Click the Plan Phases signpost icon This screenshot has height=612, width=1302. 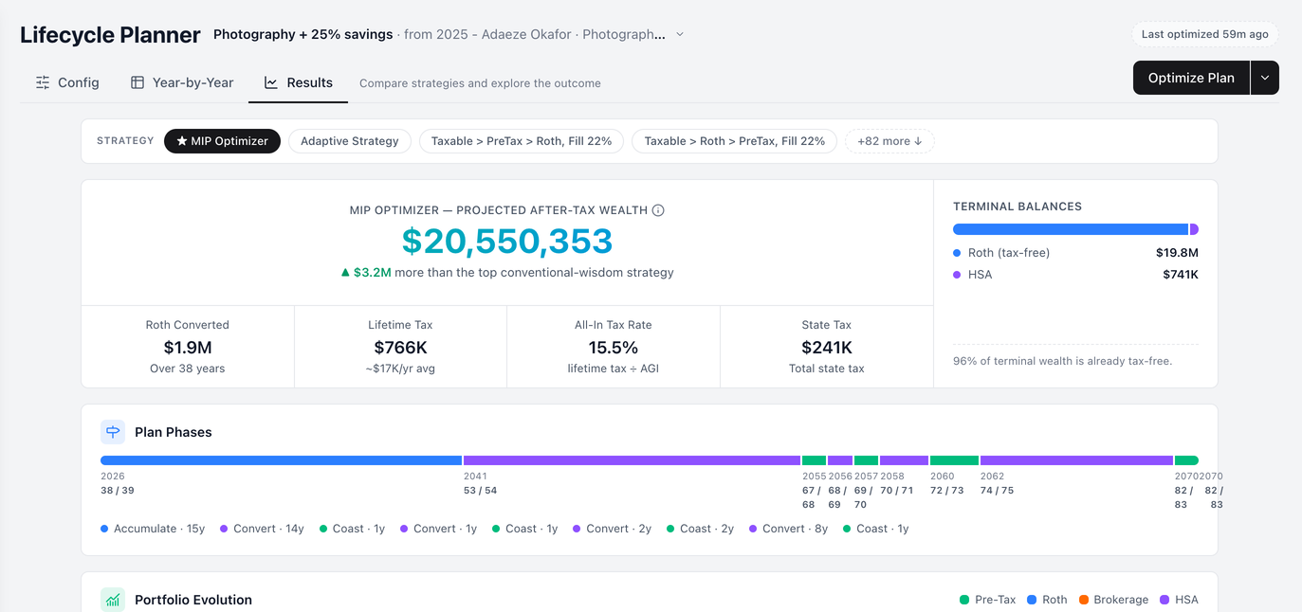pyautogui.click(x=113, y=432)
